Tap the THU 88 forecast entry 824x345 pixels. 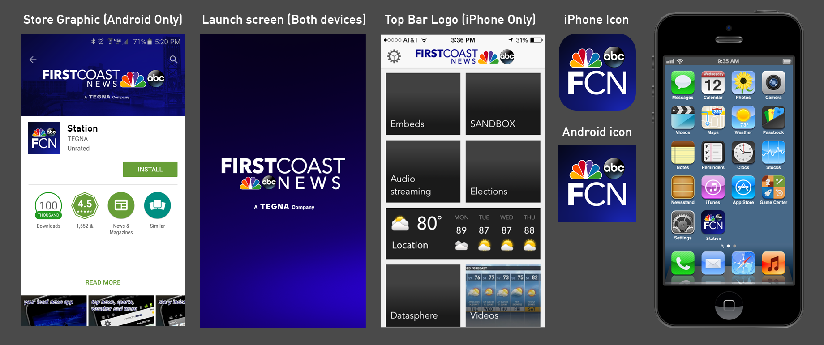tap(529, 232)
